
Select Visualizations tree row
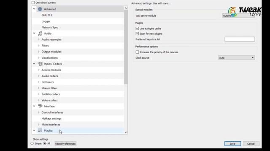tap(78, 58)
